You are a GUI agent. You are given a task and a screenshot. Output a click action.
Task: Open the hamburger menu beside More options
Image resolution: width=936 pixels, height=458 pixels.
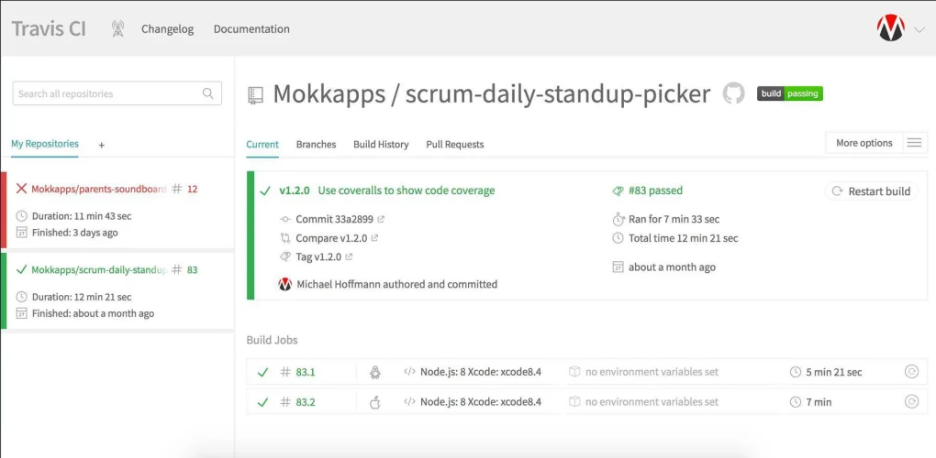click(915, 143)
